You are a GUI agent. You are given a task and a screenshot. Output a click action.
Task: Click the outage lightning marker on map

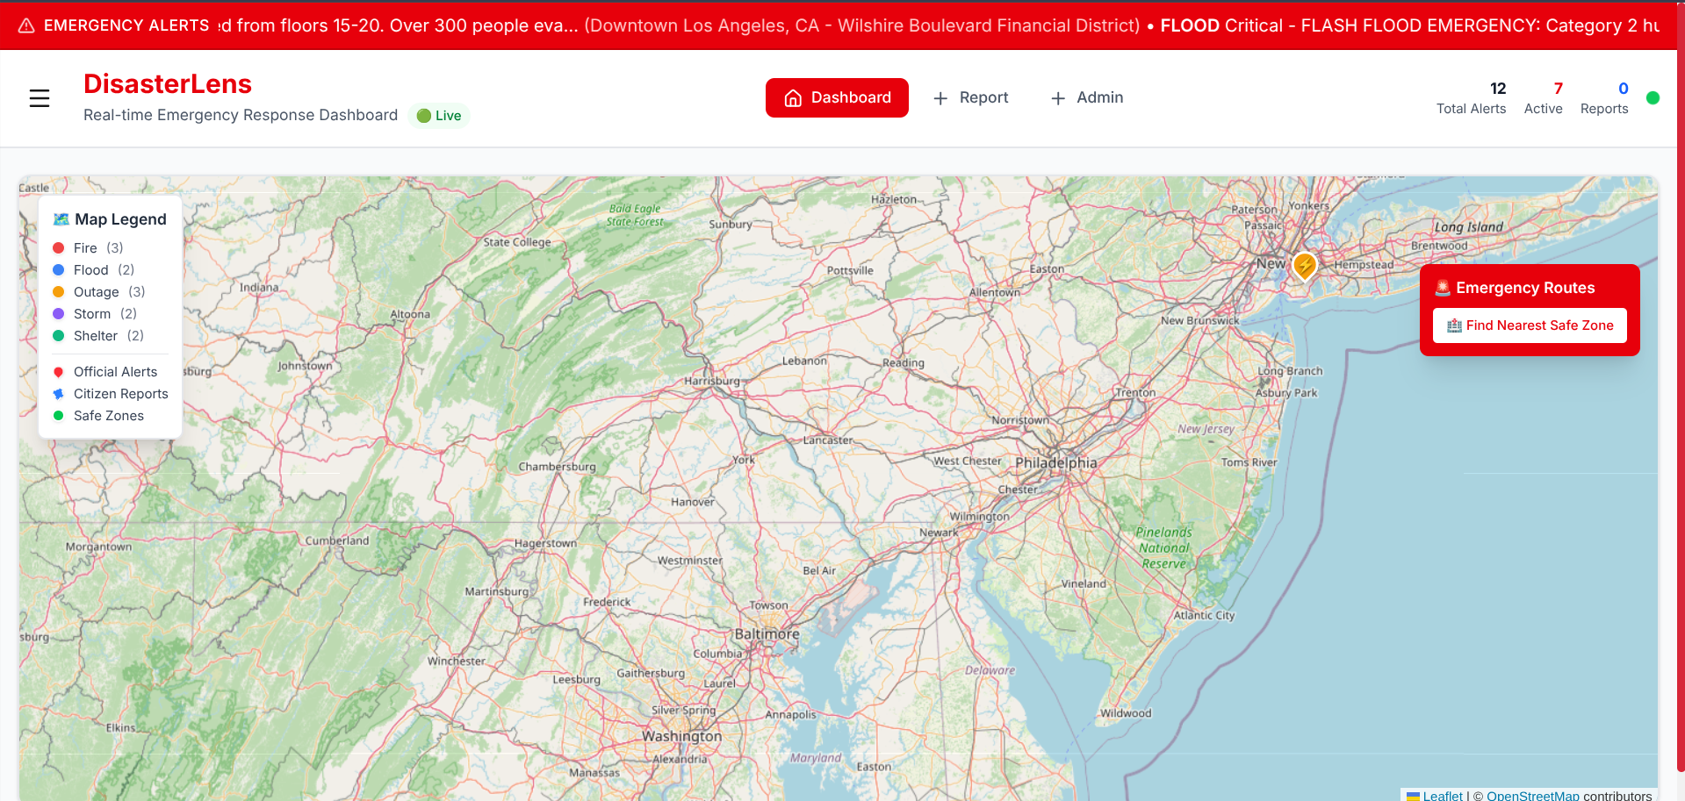click(x=1305, y=266)
